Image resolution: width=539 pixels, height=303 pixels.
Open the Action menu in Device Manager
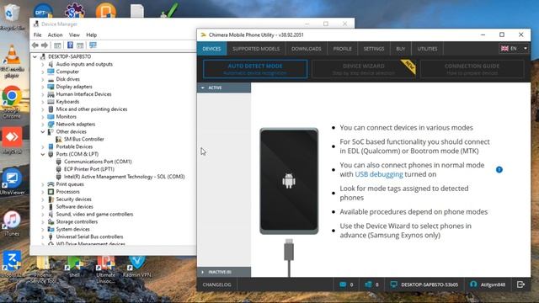pyautogui.click(x=55, y=35)
